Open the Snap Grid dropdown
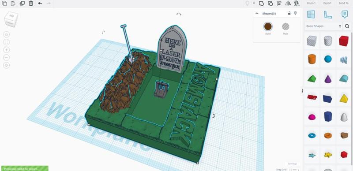The height and width of the screenshot is (171, 353). coord(294,169)
